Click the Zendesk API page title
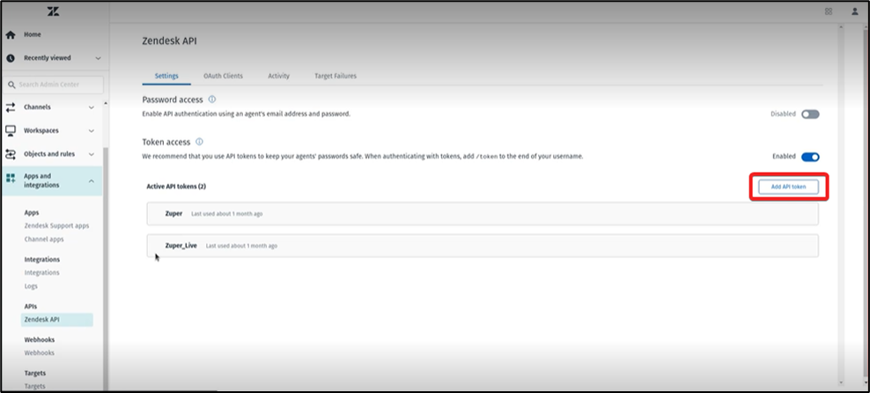 [x=169, y=41]
